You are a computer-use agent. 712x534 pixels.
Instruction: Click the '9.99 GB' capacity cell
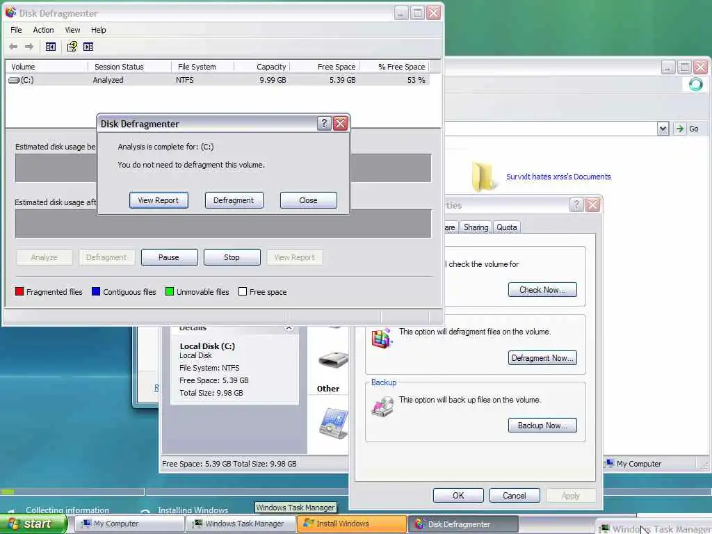point(273,80)
